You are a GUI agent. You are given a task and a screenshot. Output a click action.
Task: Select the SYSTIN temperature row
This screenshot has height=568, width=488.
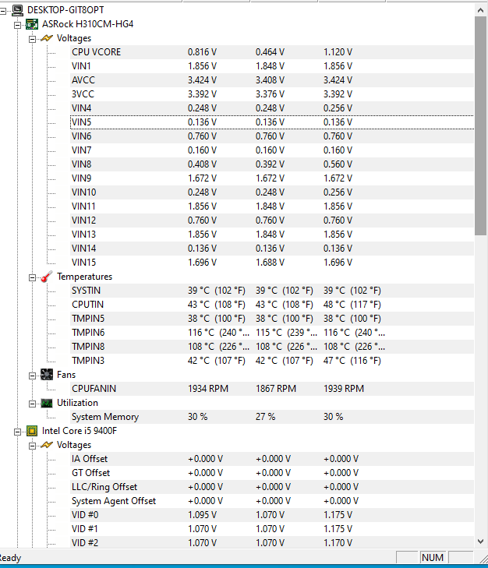[x=272, y=291]
